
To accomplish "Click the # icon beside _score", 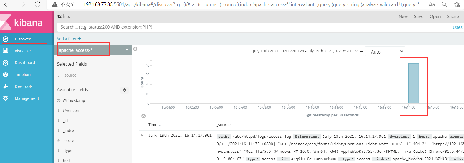I will coord(59,141).
